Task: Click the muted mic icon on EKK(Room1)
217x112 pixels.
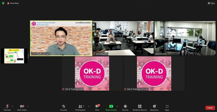Action: pos(94,54)
